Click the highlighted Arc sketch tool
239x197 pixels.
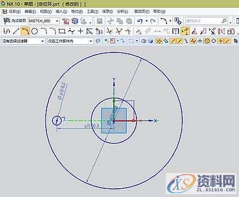25,31
